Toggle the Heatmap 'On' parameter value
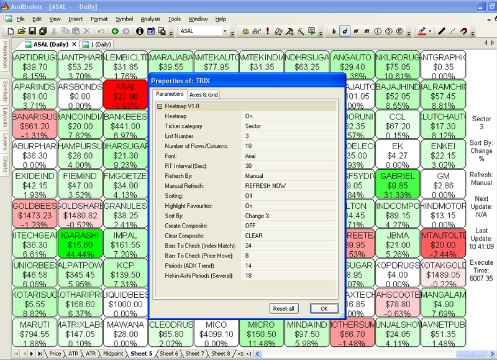This screenshot has height=360, width=497. pyautogui.click(x=288, y=116)
